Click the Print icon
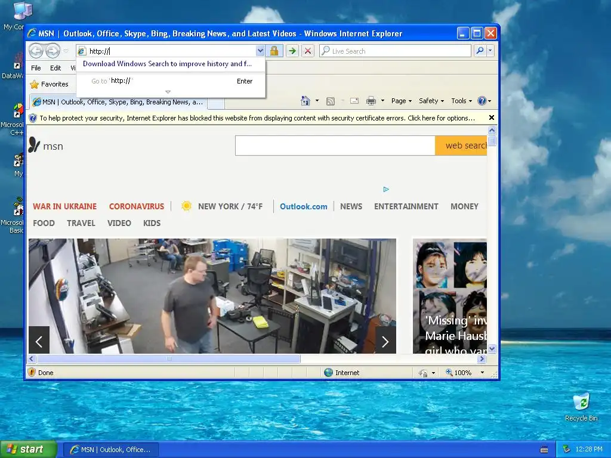The image size is (611, 458). pos(371,101)
